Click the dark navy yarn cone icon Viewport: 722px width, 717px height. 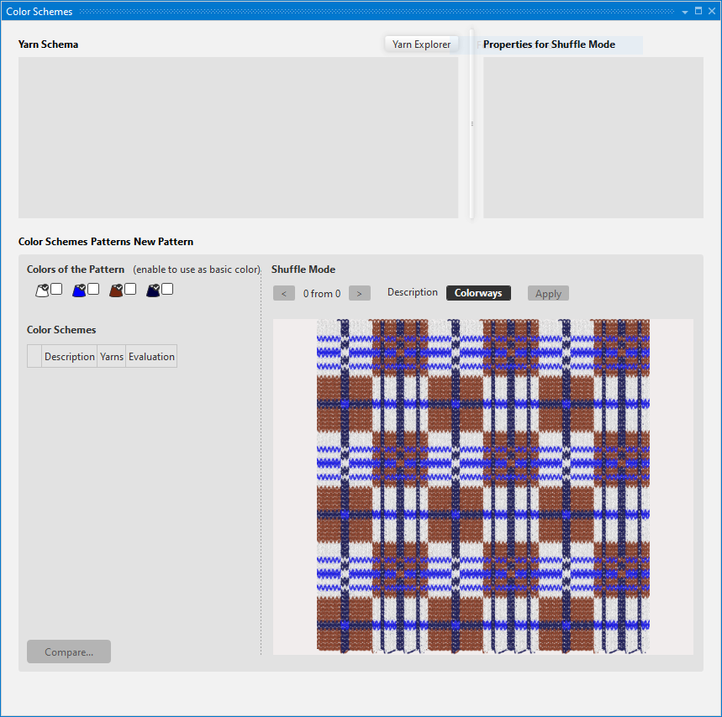pos(153,290)
